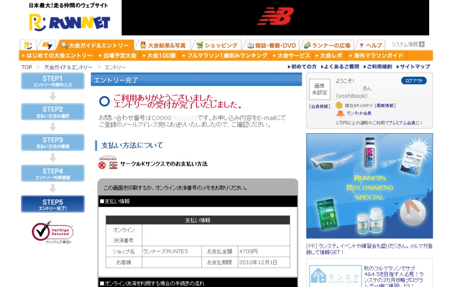Click the Sunkus logo icon
Viewport: 471px width, 287px height.
click(x=113, y=165)
